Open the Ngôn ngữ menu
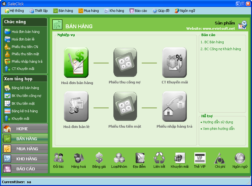Viewport: 252px width, 186px height. [x=185, y=11]
